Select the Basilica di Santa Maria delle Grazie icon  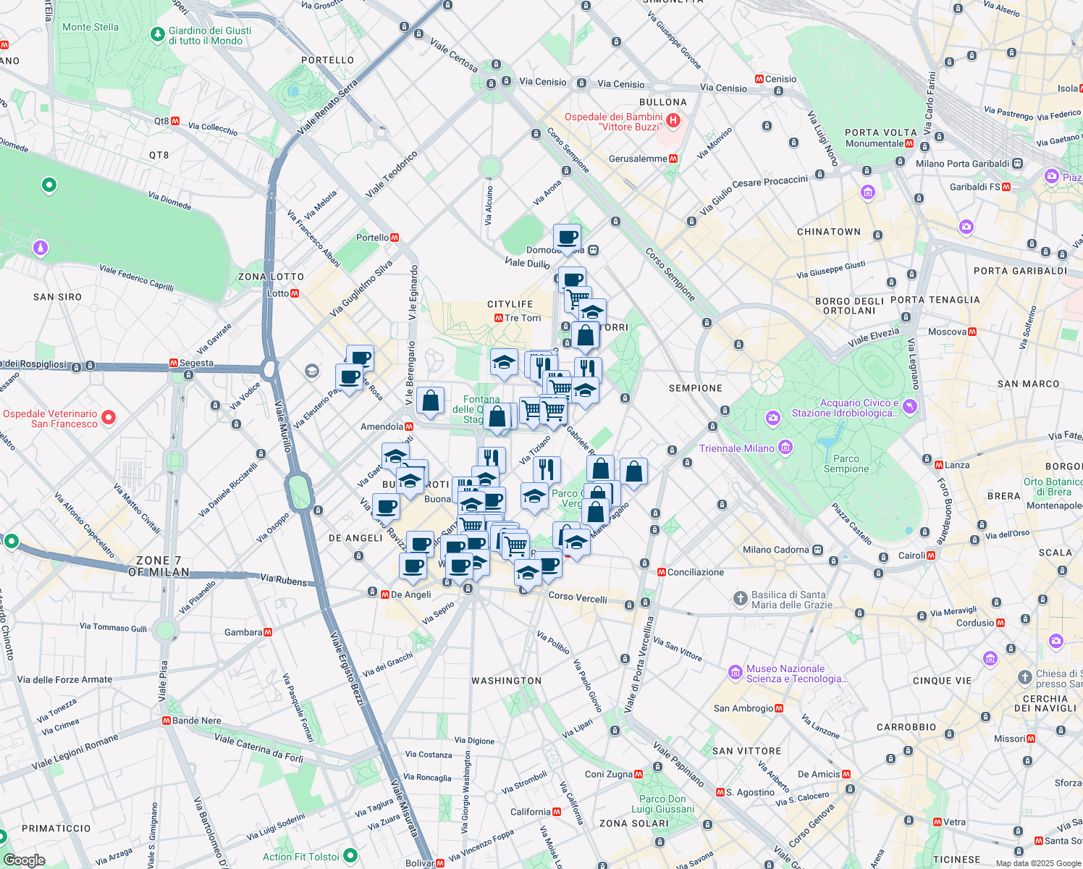[x=740, y=598]
